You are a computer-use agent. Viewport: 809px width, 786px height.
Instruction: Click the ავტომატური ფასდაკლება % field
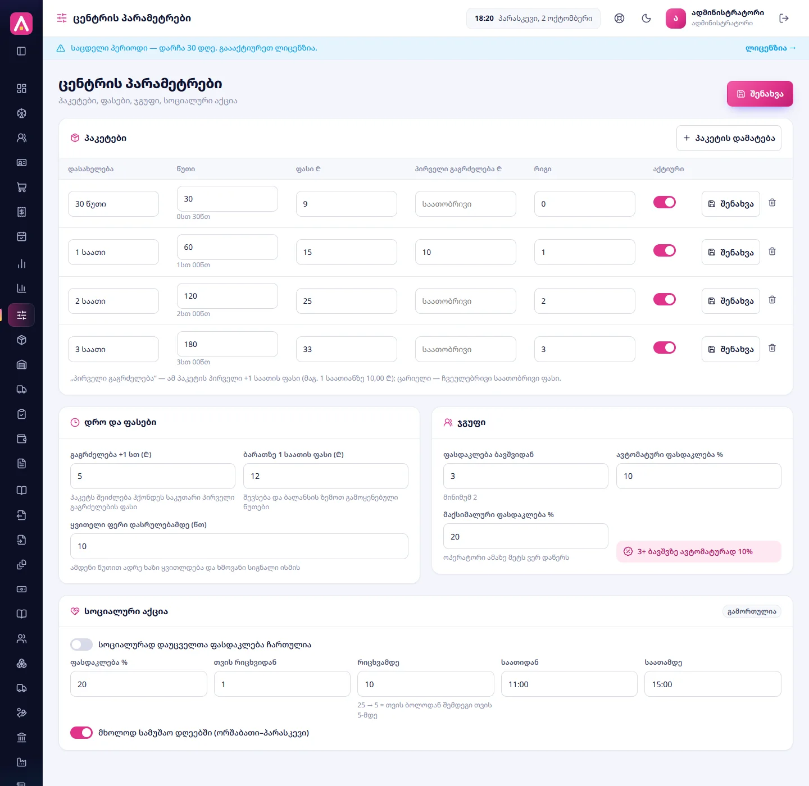coord(699,476)
